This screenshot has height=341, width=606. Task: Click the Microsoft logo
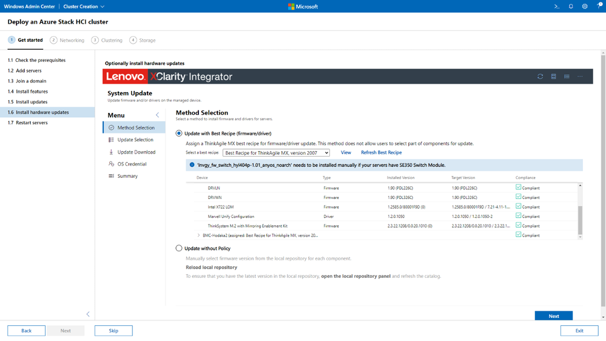click(x=303, y=6)
